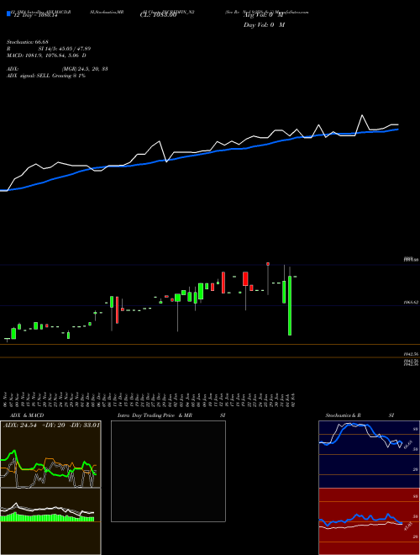Open the MACD histogram chart with green bars
This screenshot has width=420, height=555.
[50, 521]
